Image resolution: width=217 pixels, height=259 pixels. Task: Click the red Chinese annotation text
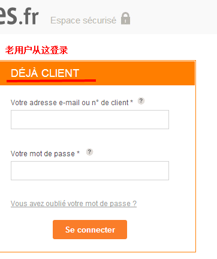pyautogui.click(x=37, y=50)
